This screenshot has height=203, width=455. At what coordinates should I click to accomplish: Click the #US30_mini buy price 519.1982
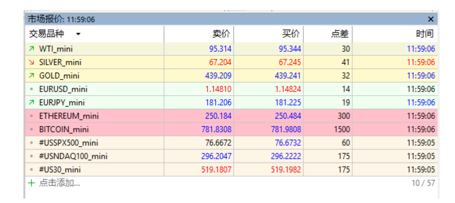pos(286,170)
